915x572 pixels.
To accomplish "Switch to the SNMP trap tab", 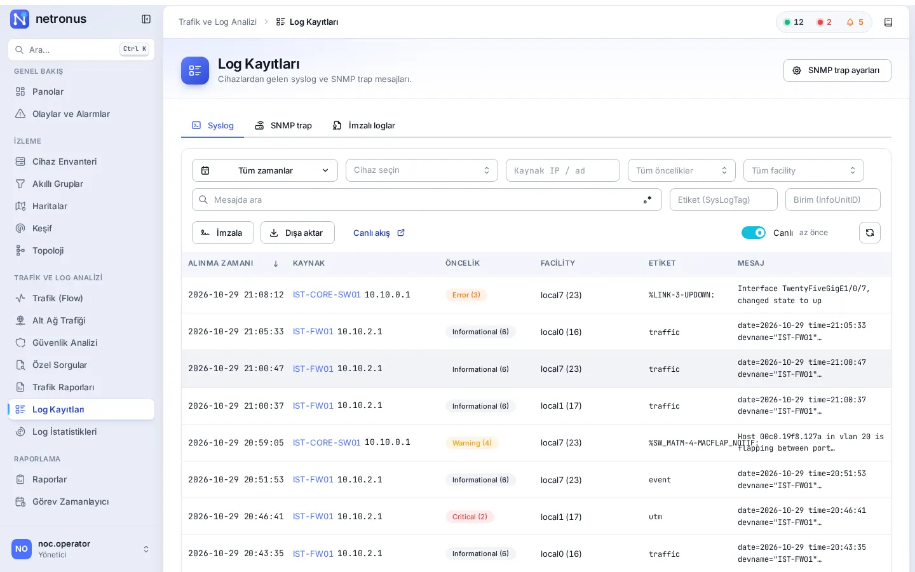I will 283,125.
